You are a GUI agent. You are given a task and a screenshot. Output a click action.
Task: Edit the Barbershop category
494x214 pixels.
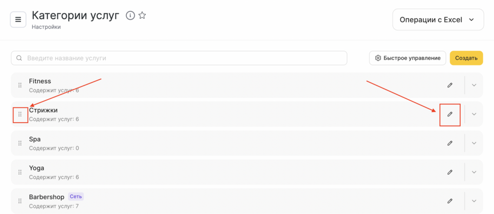(450, 201)
